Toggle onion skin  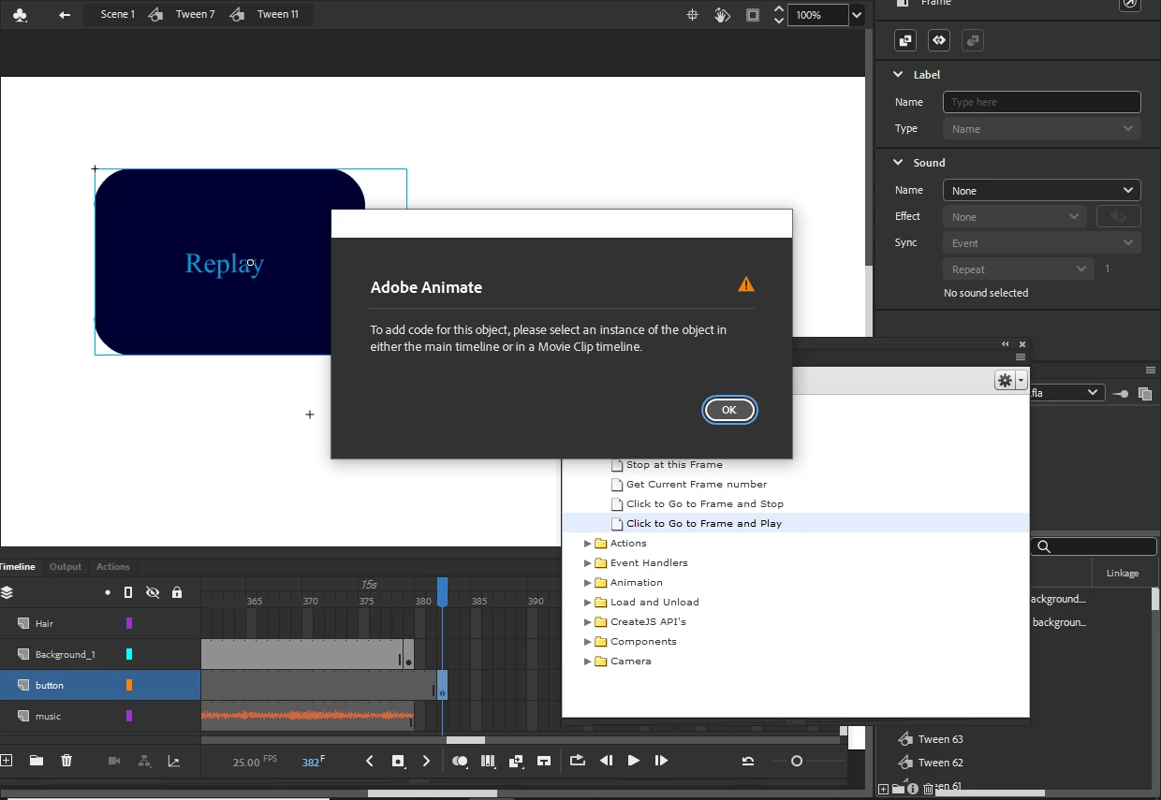point(460,761)
